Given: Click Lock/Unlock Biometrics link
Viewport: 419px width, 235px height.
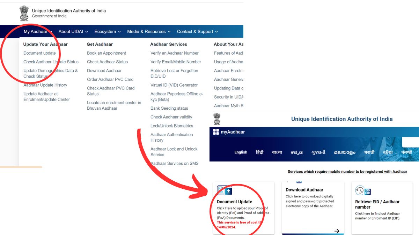Looking at the screenshot, I should (171, 126).
